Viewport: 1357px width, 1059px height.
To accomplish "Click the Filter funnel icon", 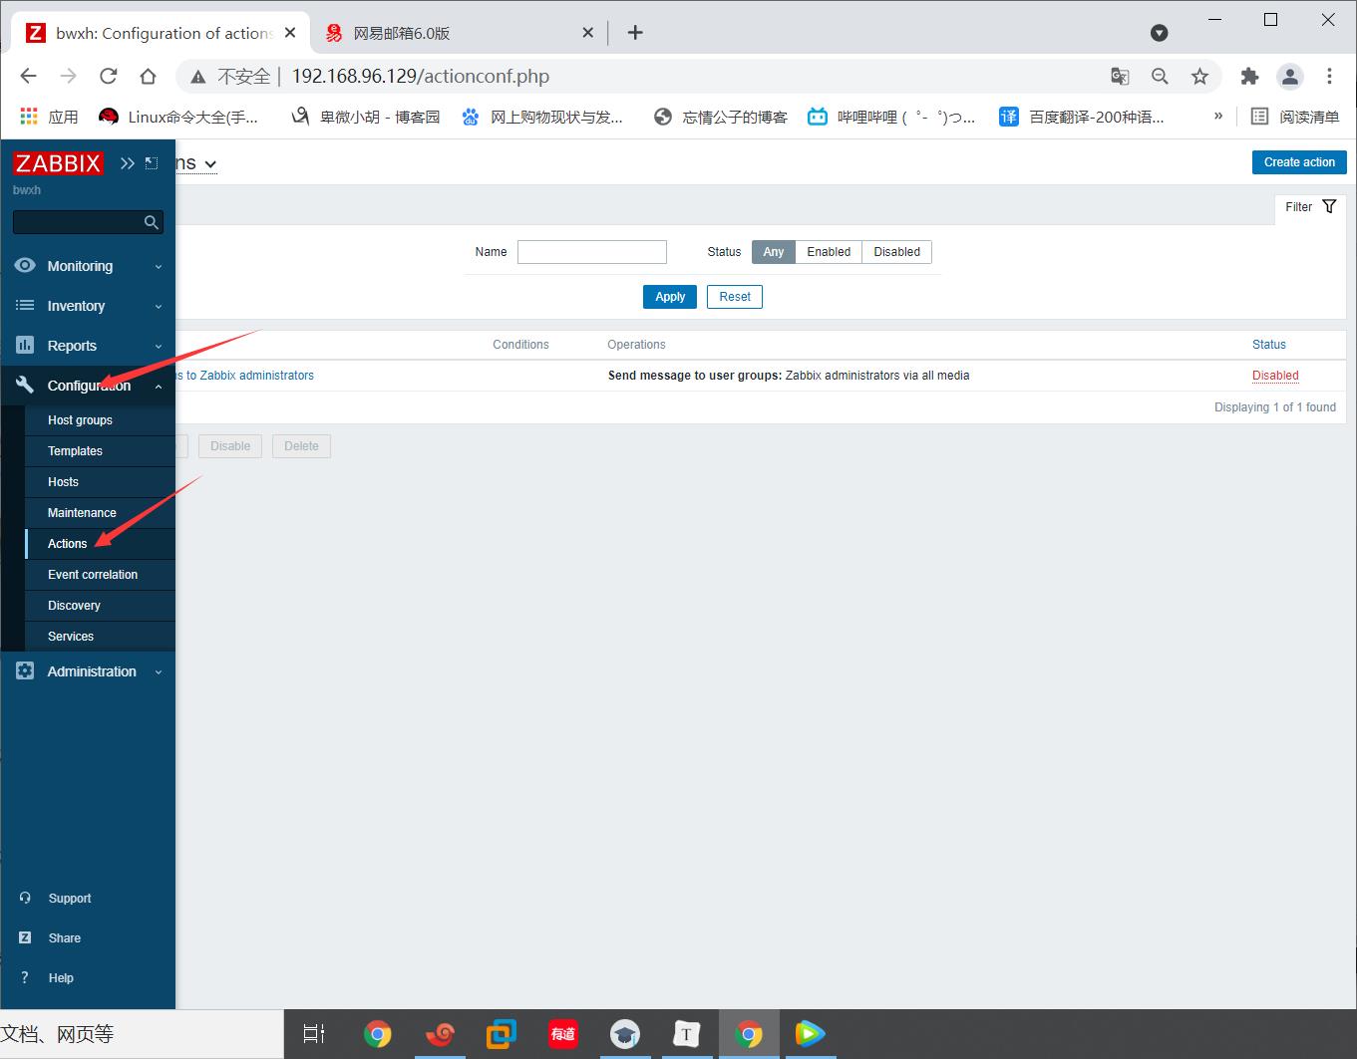I will pos(1329,206).
